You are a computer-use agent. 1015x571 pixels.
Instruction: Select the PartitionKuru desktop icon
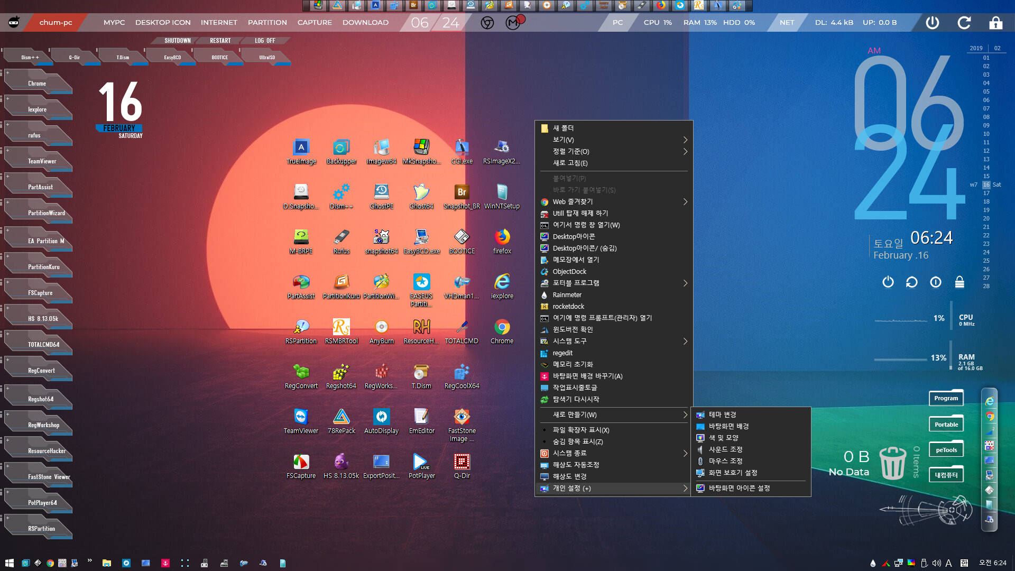[x=341, y=287]
